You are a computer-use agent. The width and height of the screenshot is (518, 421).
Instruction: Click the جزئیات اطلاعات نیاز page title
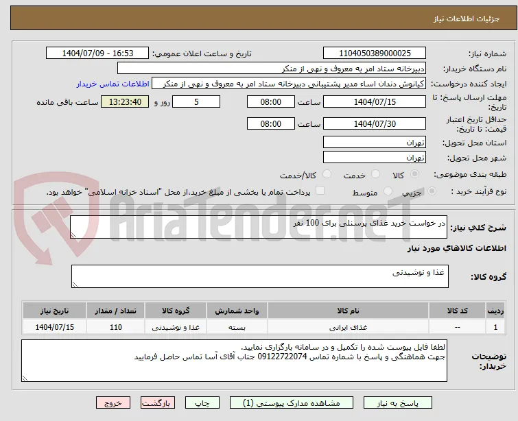pyautogui.click(x=467, y=19)
